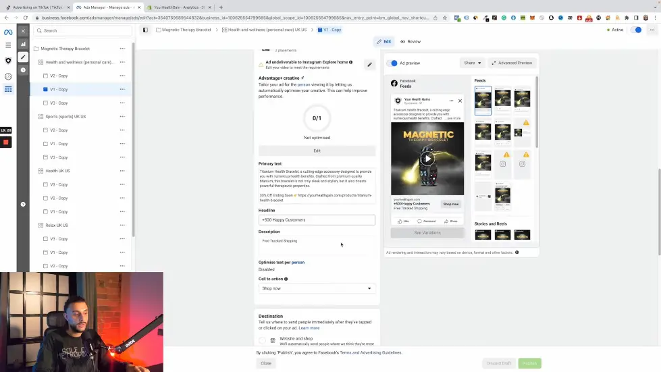Click the Publish button
The width and height of the screenshot is (661, 372).
(x=529, y=363)
